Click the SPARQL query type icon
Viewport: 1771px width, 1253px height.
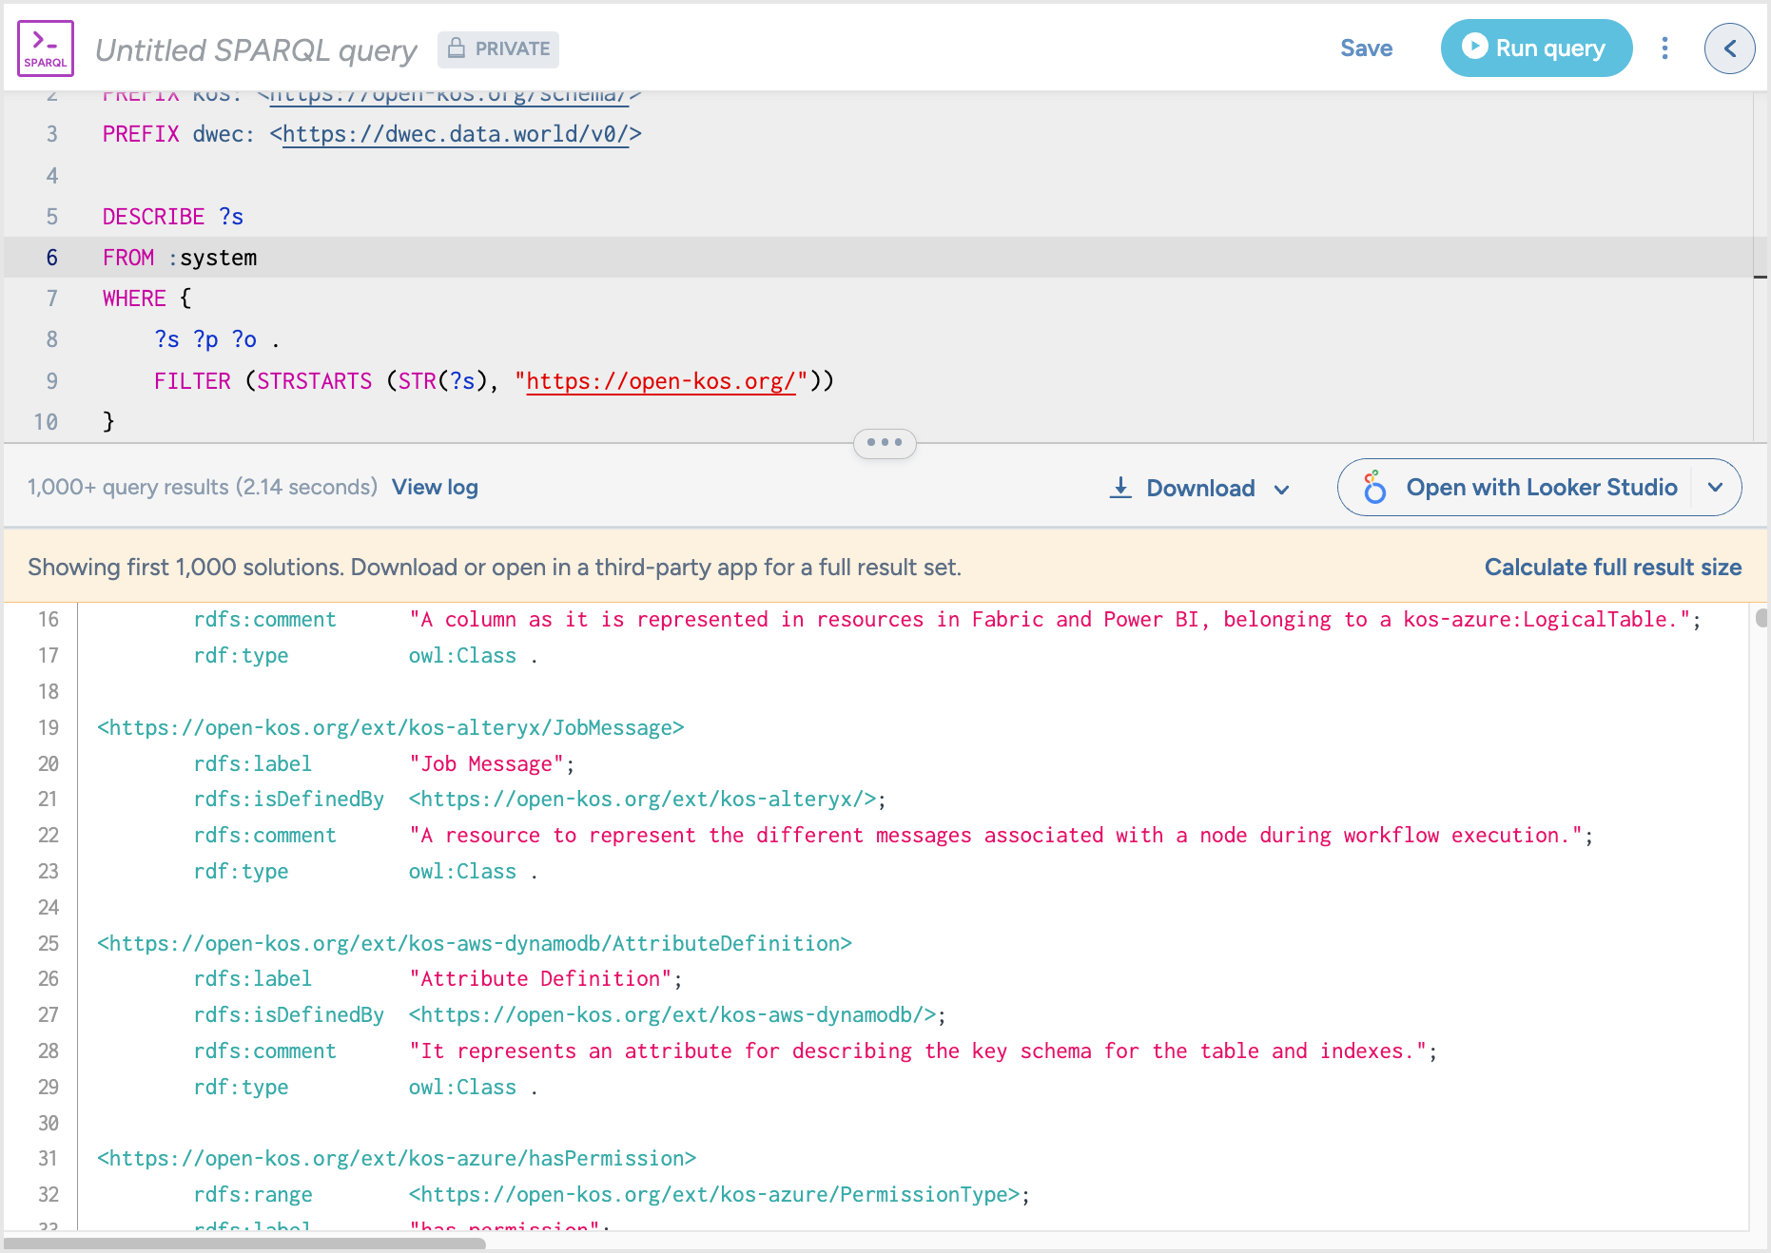46,48
